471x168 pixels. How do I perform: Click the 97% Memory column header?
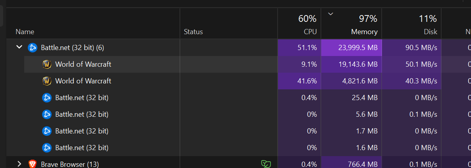351,25
